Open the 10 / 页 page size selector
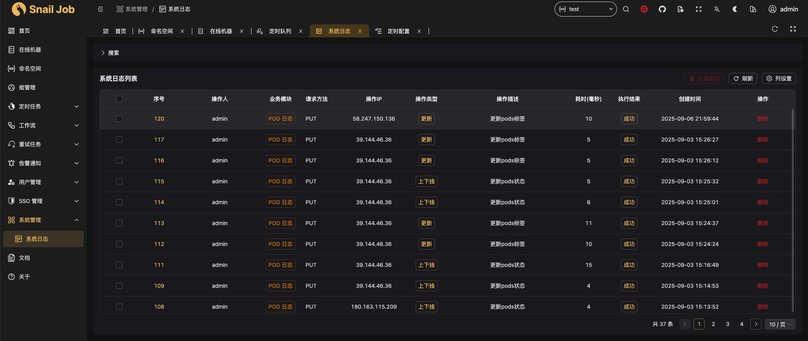The width and height of the screenshot is (808, 341). [x=780, y=324]
